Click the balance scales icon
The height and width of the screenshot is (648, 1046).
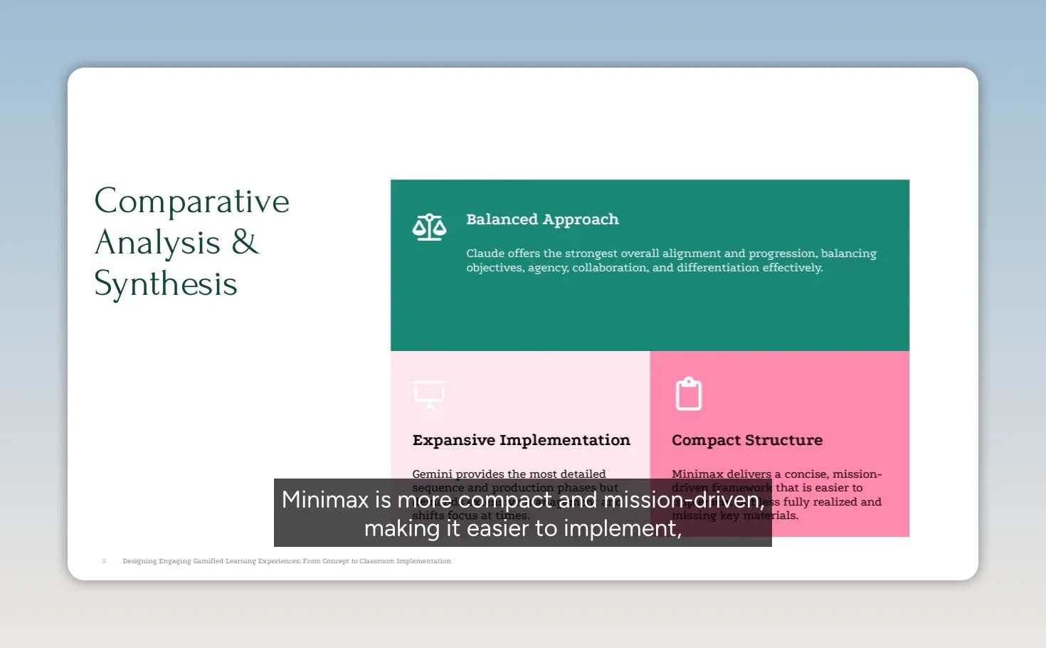tap(429, 227)
